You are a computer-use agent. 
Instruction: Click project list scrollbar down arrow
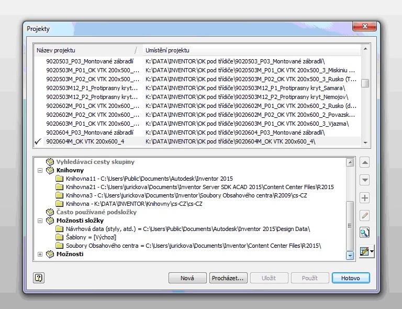[x=365, y=142]
